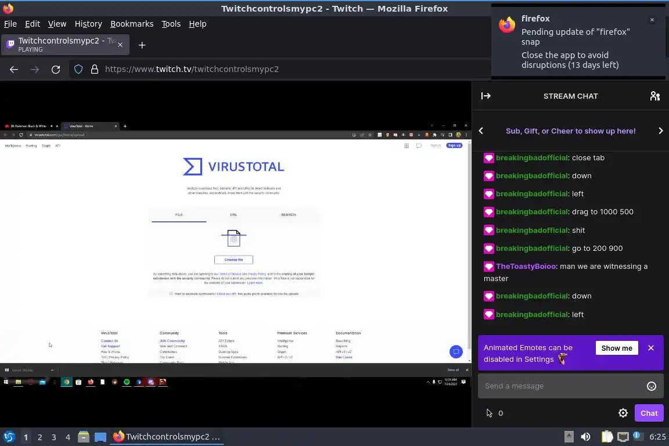Open the View menu
669x446 pixels.
[57, 24]
